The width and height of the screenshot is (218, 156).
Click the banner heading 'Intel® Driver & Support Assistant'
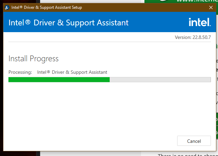point(68,23)
